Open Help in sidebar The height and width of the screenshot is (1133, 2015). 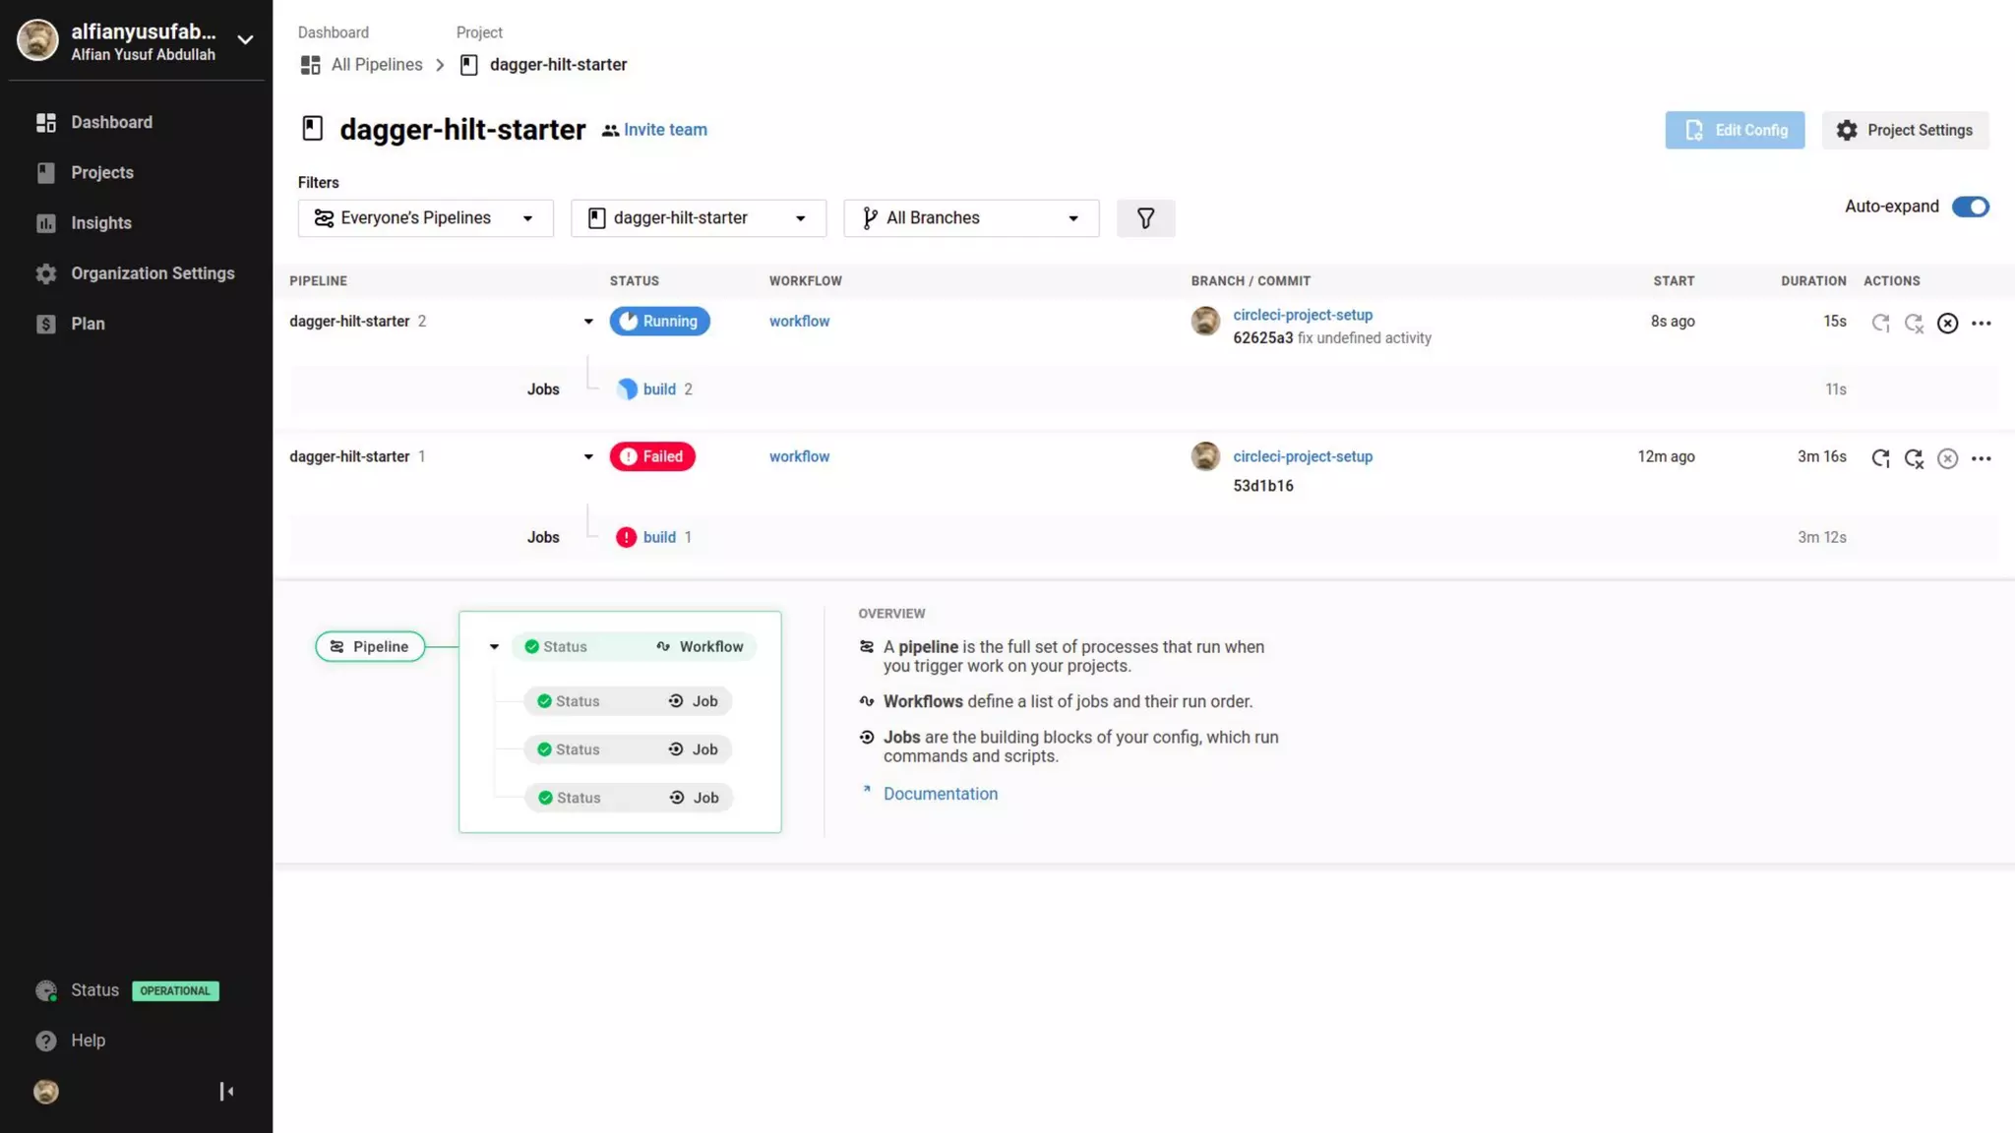point(88,1041)
